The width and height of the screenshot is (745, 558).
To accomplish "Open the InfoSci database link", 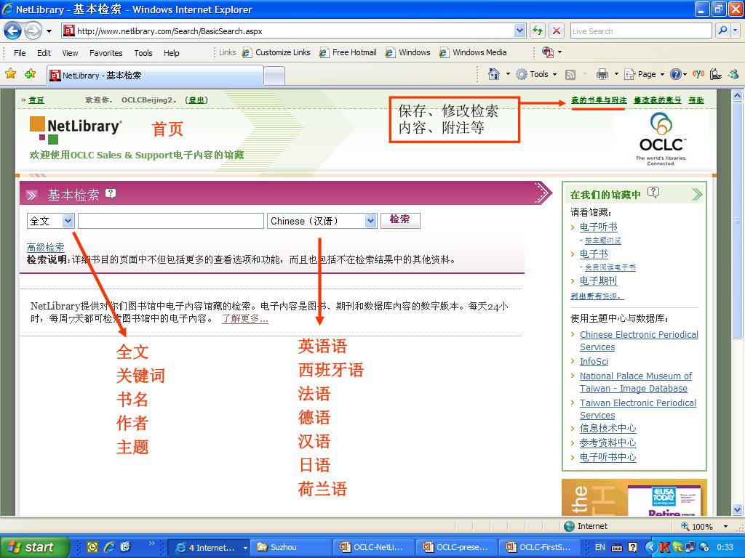I will point(594,362).
